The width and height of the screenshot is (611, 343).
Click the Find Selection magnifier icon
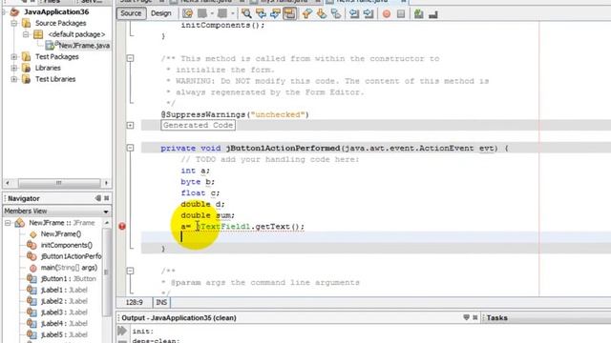(246, 13)
